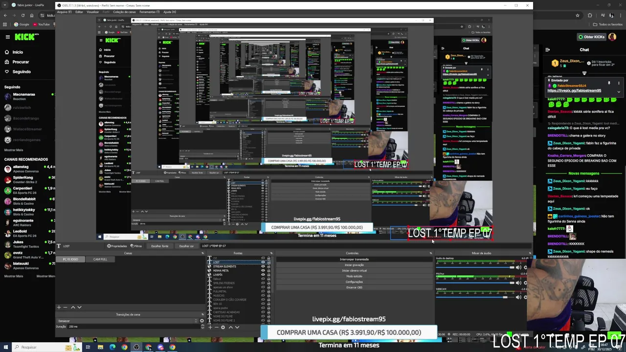Click the Escolher fonte button
The image size is (626, 352).
pyautogui.click(x=160, y=246)
